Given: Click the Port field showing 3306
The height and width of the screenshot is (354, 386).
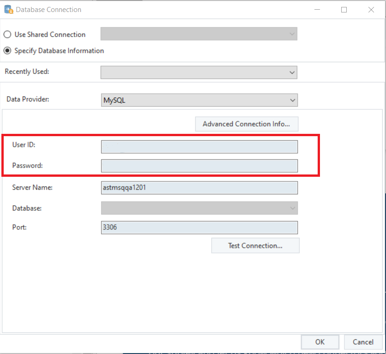Looking at the screenshot, I should pos(199,228).
